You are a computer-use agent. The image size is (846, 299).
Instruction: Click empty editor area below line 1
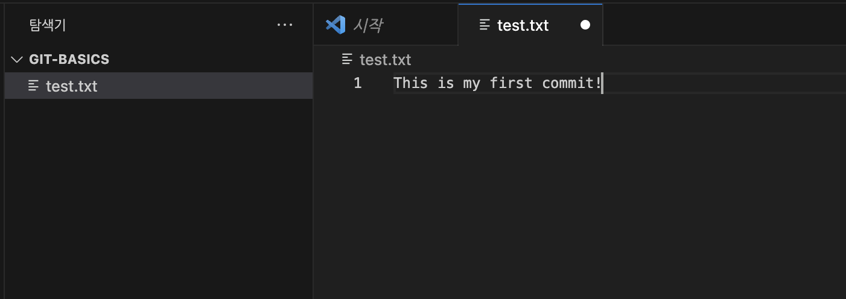click(x=579, y=193)
